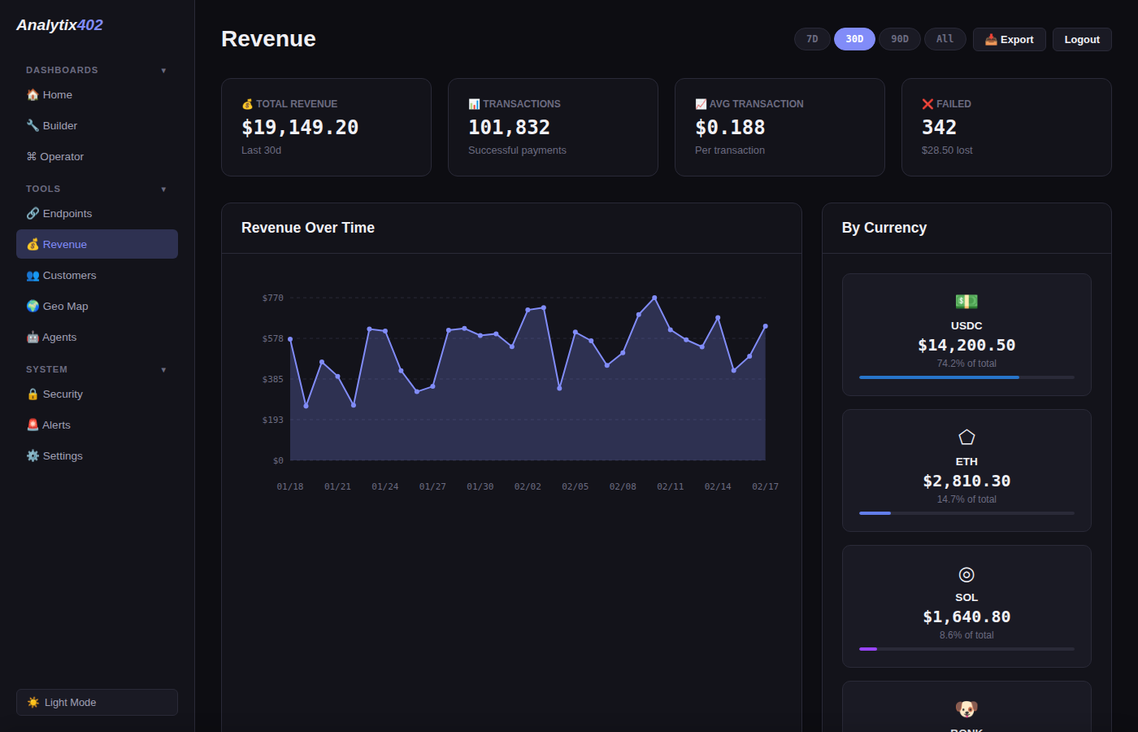The image size is (1138, 732).
Task: Click the gear icon for Settings
Action: tap(33, 456)
